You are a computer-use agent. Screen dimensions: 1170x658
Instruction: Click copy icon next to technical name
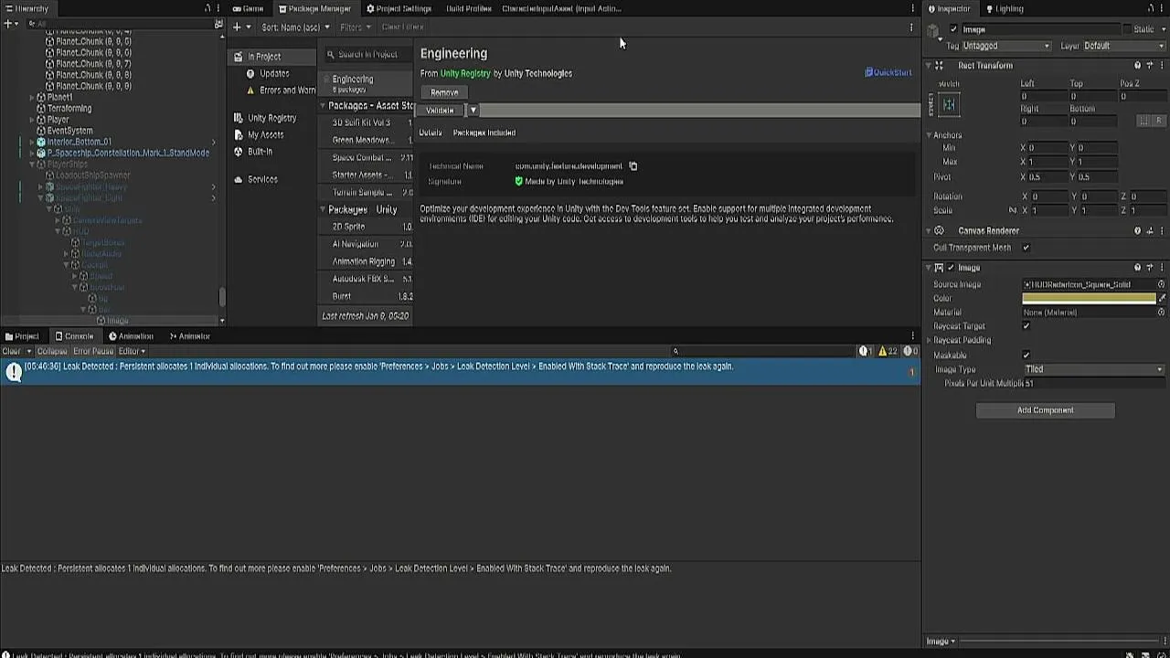point(633,166)
